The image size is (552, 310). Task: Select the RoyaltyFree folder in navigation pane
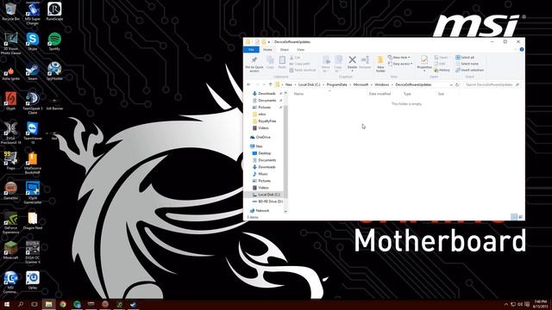pos(265,121)
